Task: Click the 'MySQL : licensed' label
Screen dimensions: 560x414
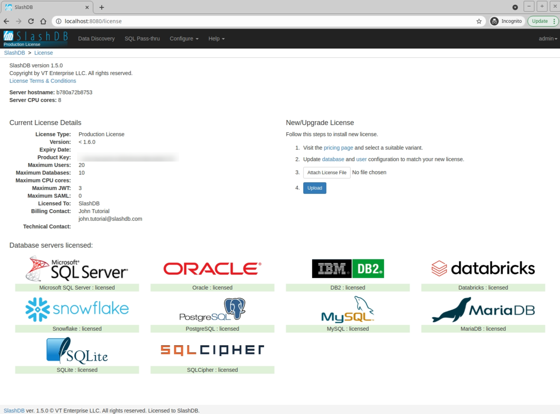Action: point(348,329)
